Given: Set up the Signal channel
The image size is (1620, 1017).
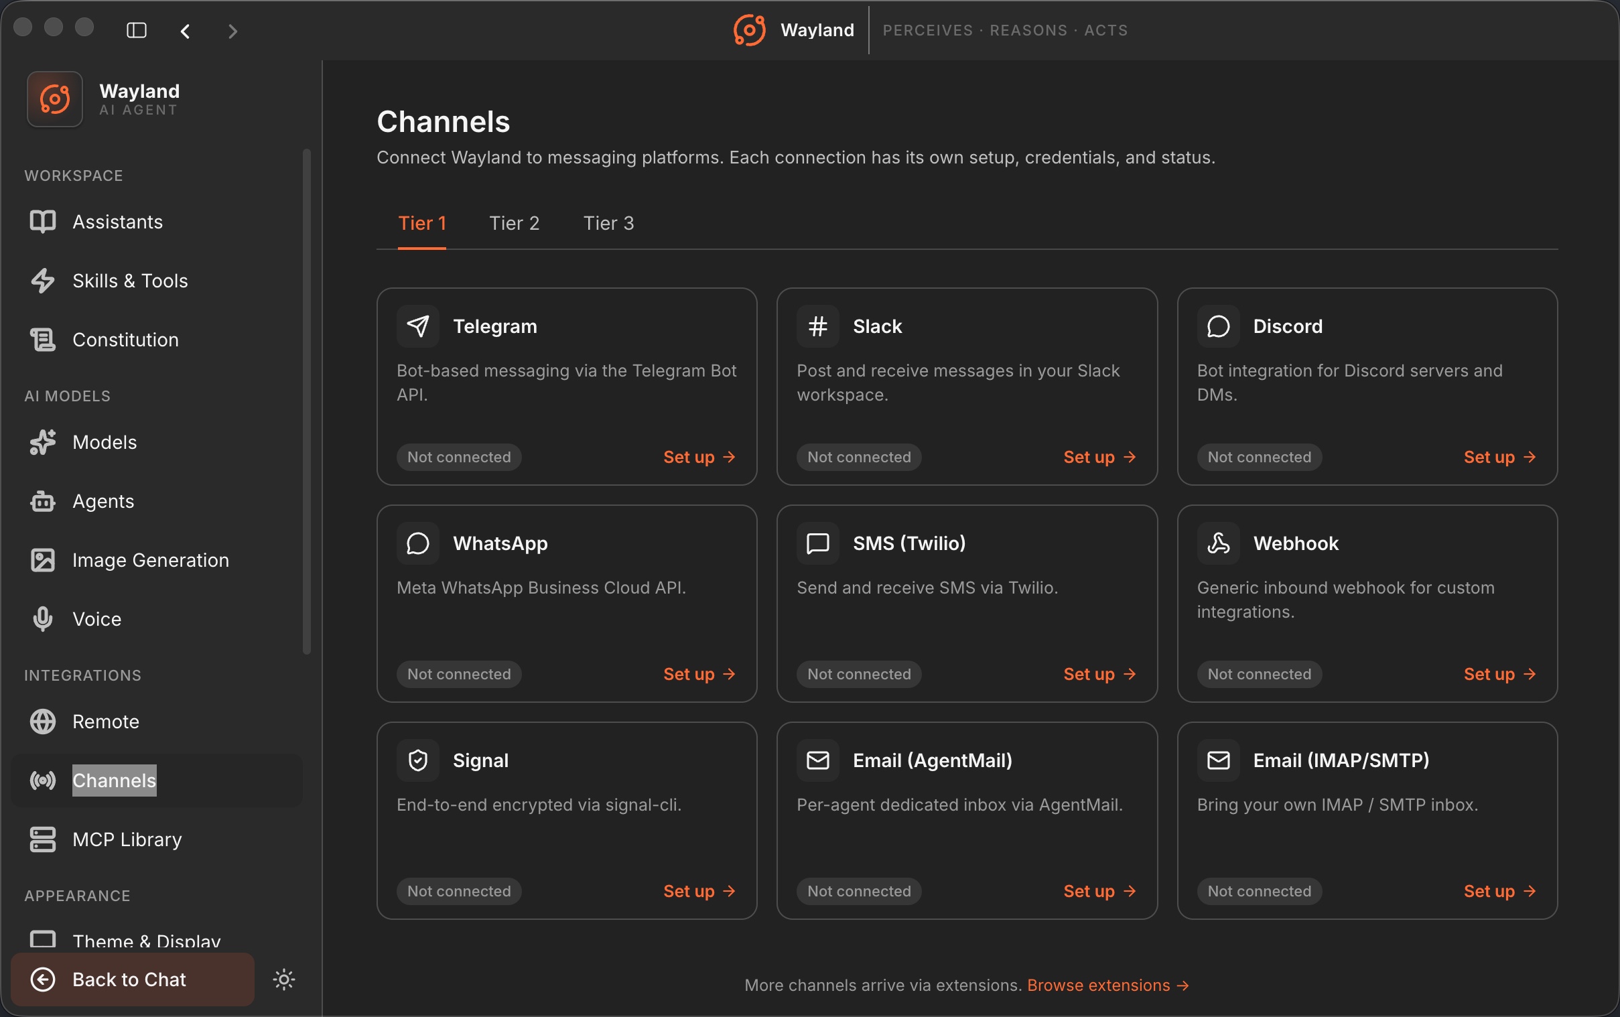Looking at the screenshot, I should click(x=699, y=891).
